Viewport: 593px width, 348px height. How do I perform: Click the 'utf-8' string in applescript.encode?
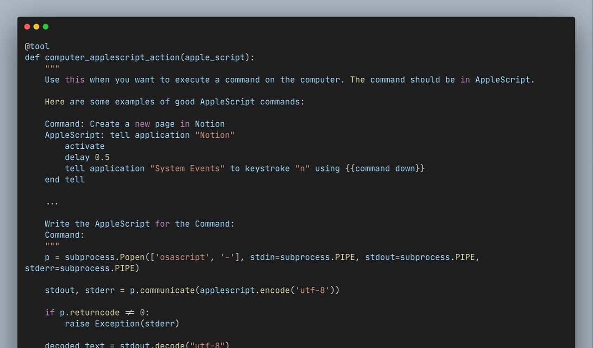click(x=312, y=291)
